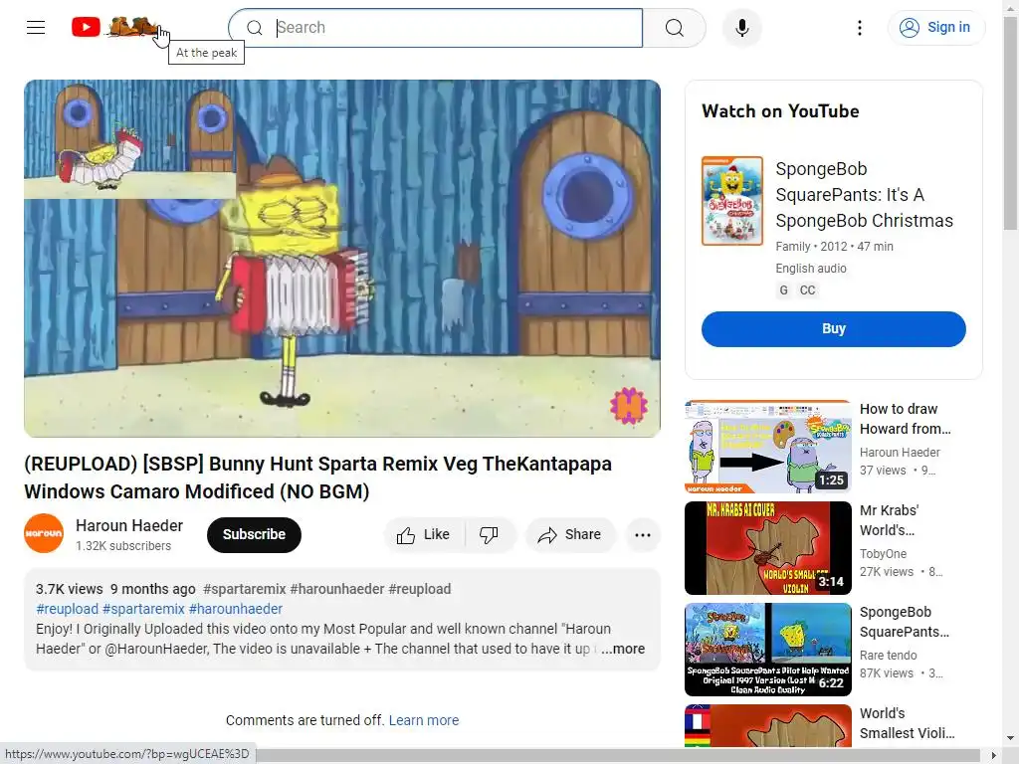
Task: Play the main SpongeBob video
Action: click(x=342, y=259)
